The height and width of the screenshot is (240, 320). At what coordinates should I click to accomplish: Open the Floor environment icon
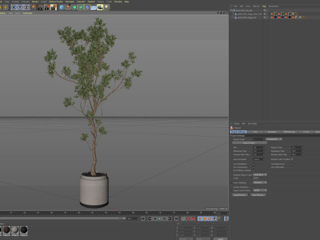pyautogui.click(x=93, y=7)
